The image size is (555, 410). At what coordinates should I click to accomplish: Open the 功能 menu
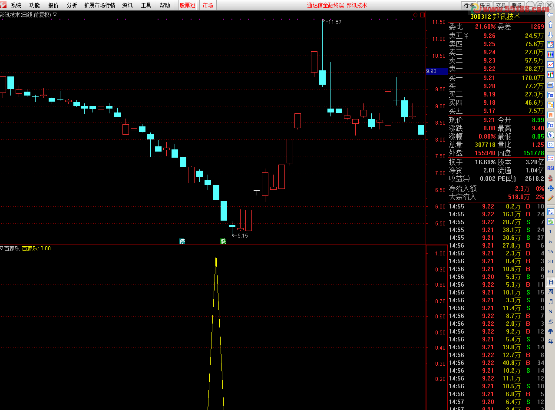coord(35,5)
